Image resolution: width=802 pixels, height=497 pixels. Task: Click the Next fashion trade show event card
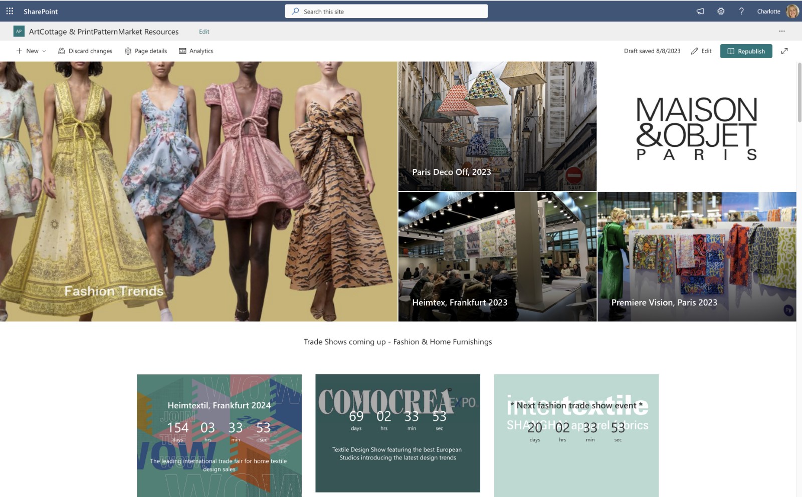(576, 435)
